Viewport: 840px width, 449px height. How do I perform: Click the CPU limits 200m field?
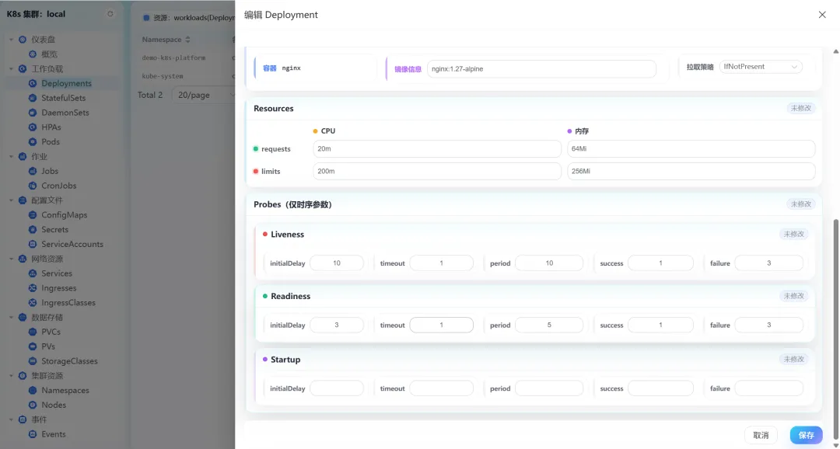(x=437, y=171)
